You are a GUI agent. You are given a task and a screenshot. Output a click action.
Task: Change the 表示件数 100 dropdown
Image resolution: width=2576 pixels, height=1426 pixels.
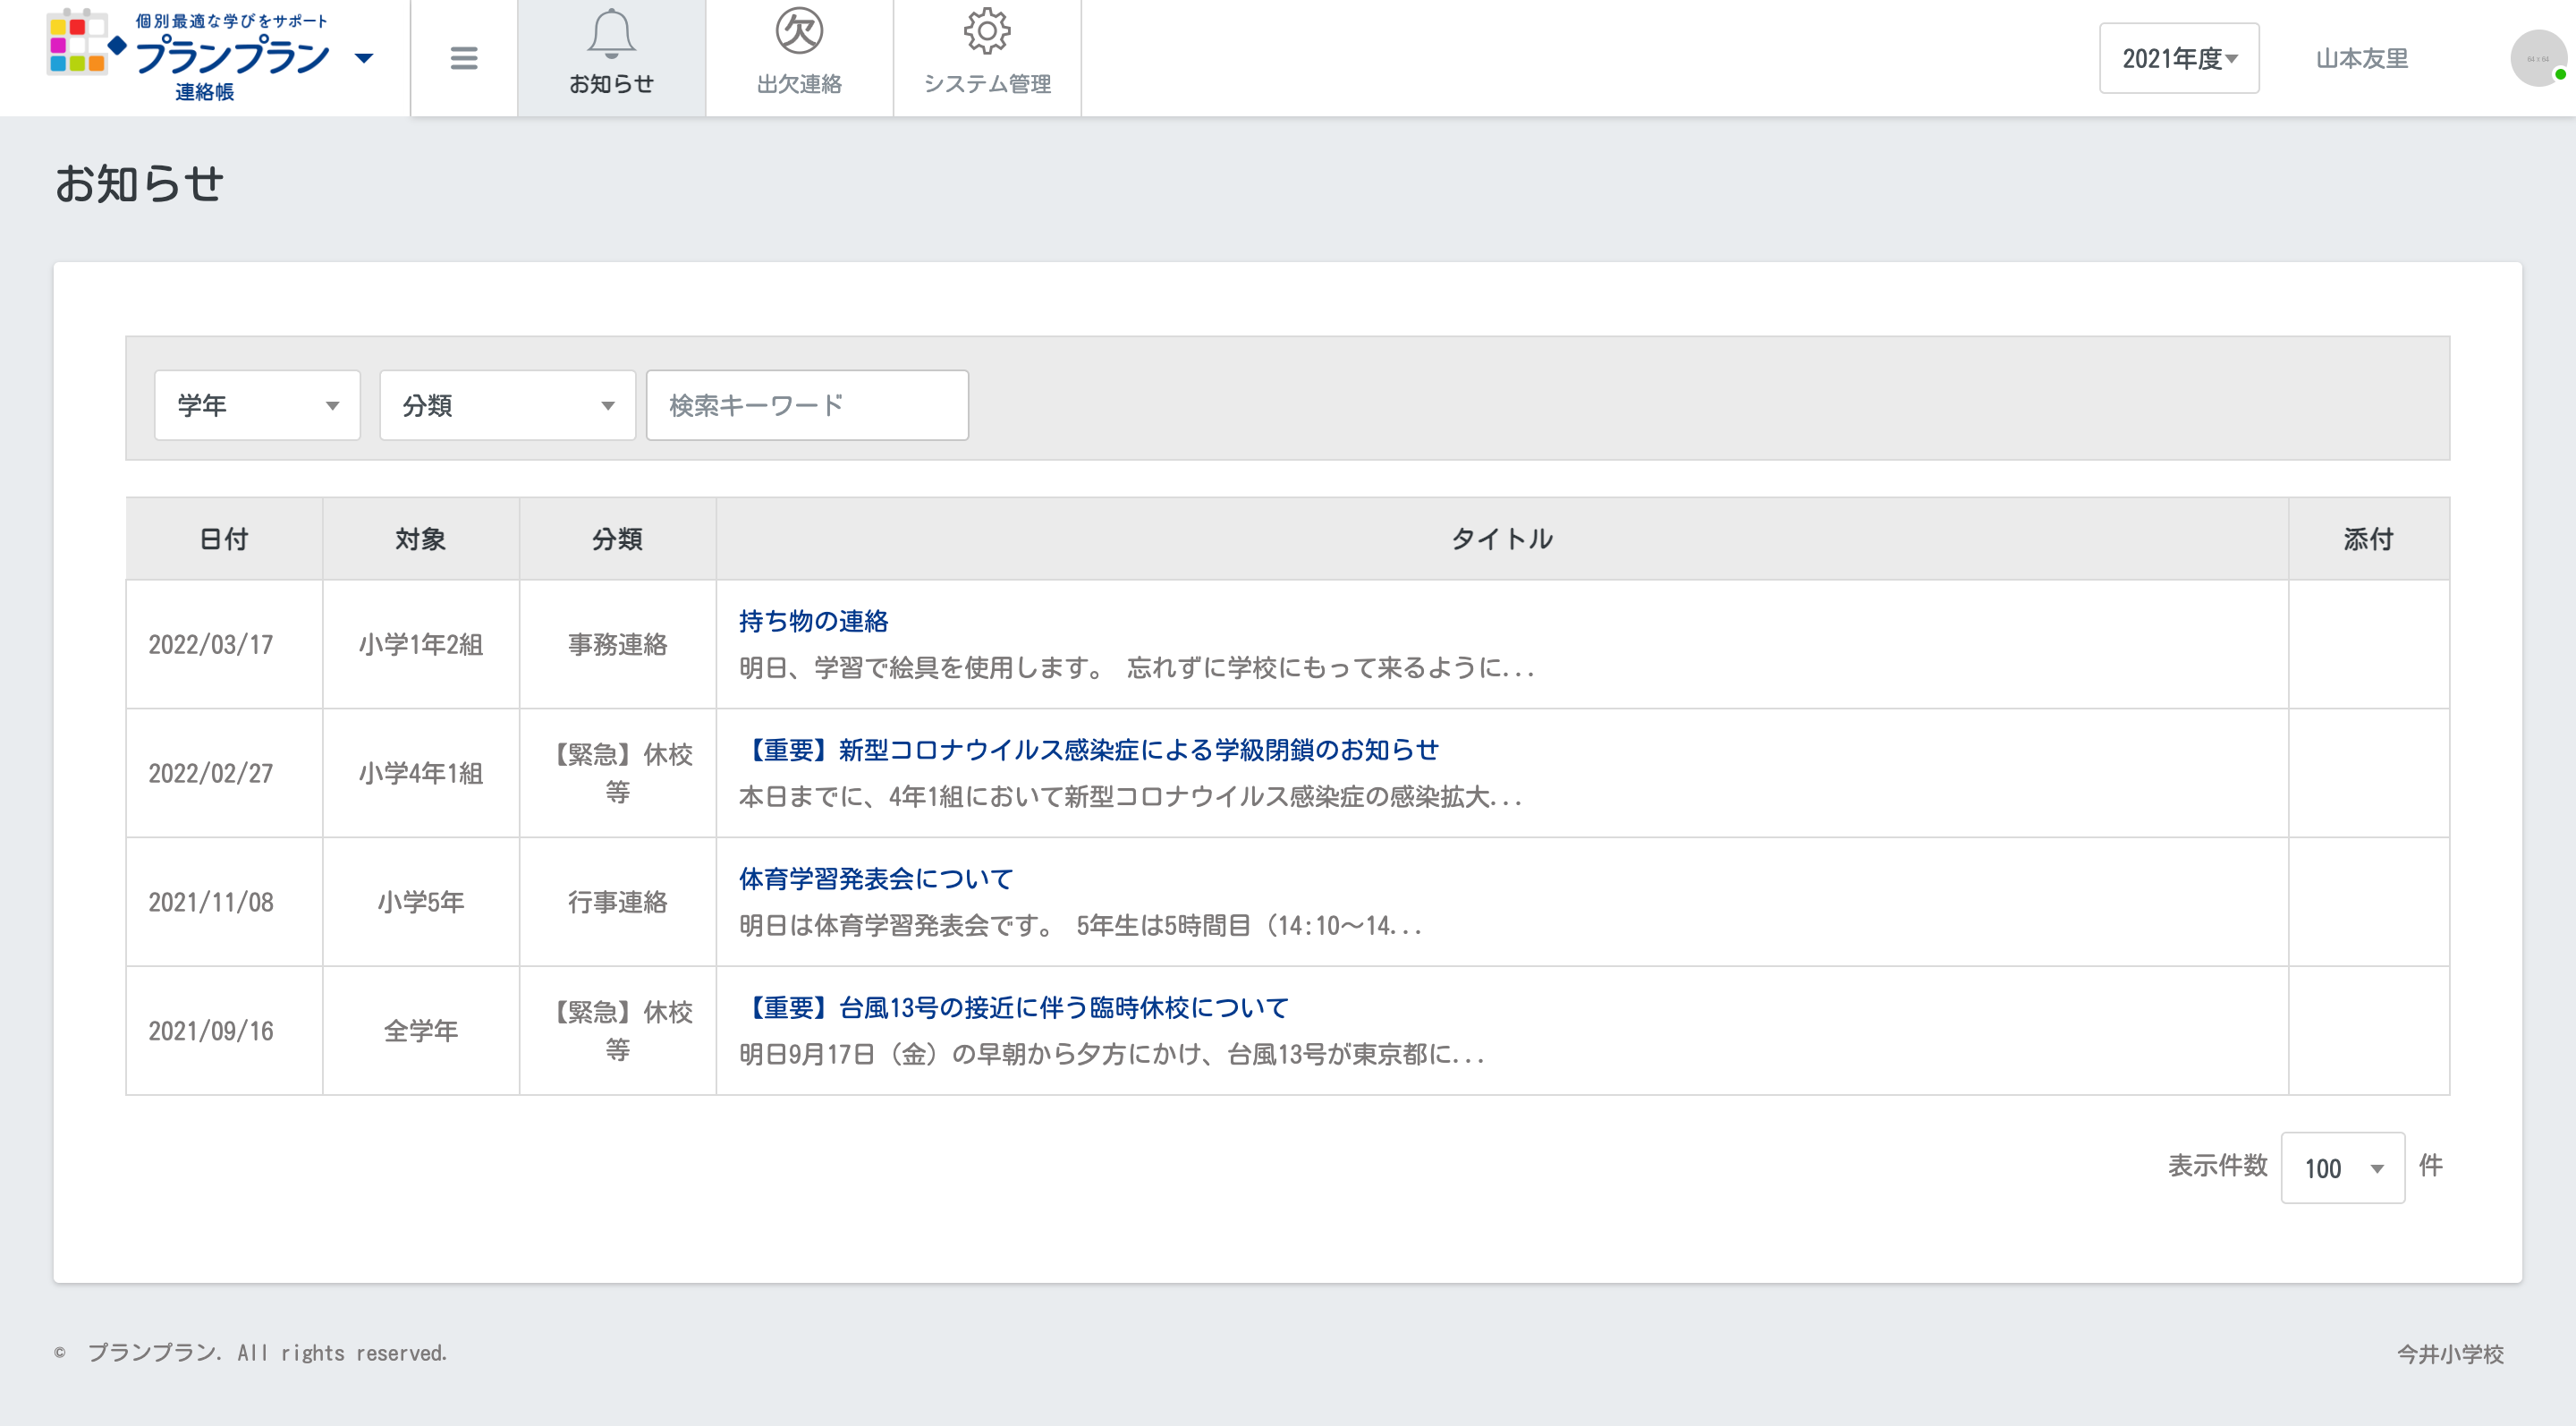coord(2342,1167)
